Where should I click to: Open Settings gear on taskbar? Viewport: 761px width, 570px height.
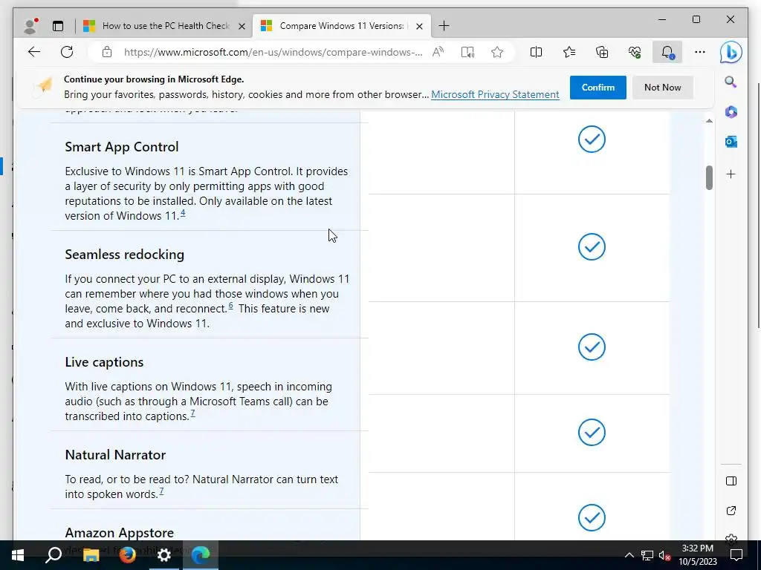coord(164,555)
